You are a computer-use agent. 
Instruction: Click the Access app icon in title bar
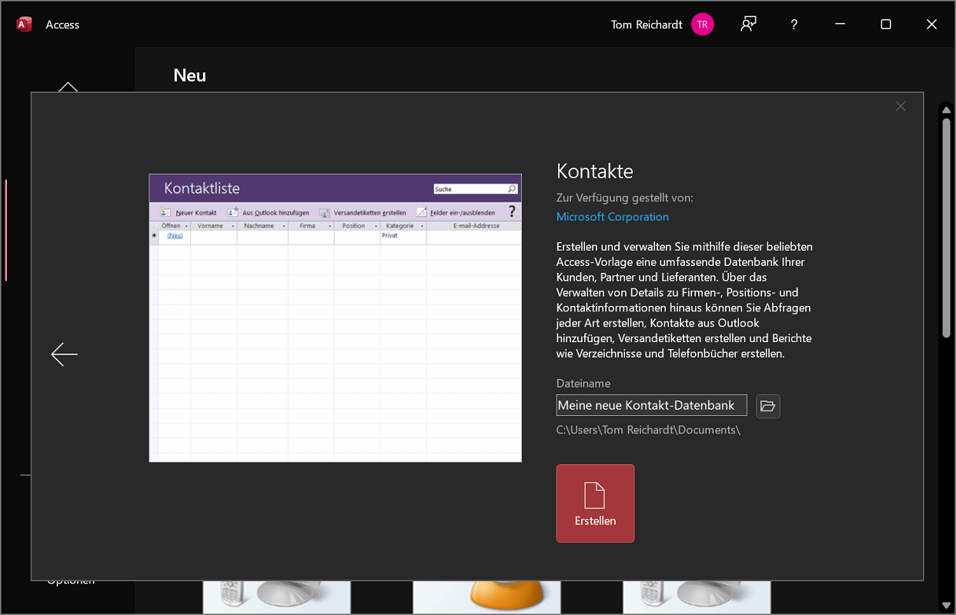(x=25, y=25)
